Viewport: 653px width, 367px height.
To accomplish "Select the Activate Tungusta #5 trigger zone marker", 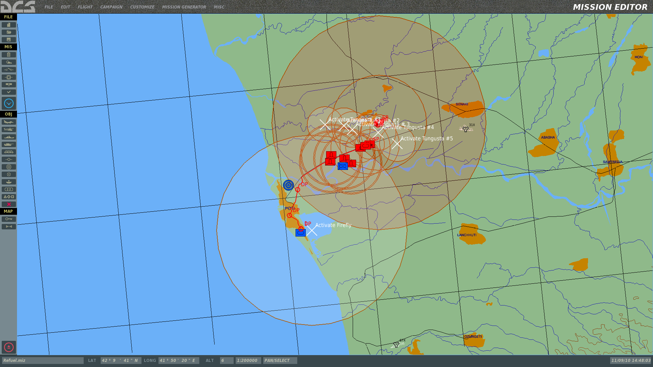I will coord(397,143).
